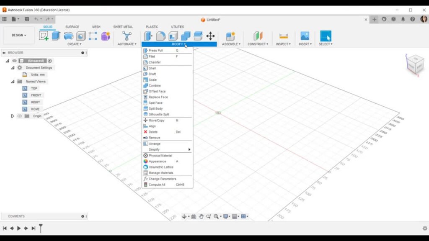Open the Automate branching tool icon
Screen dimensions: 429x241
click(x=127, y=36)
